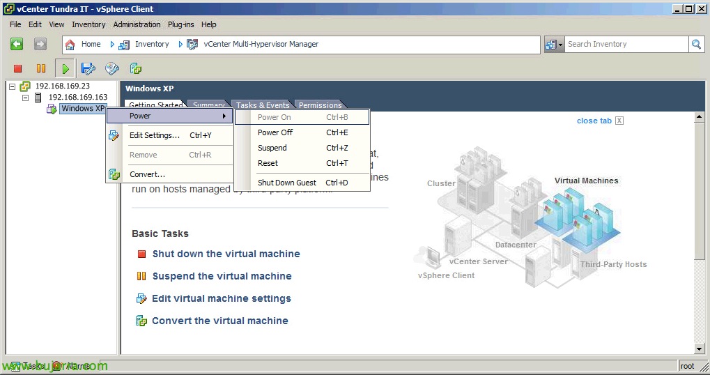Click the Convert context menu icon
Image resolution: width=710 pixels, height=375 pixels.
[114, 174]
